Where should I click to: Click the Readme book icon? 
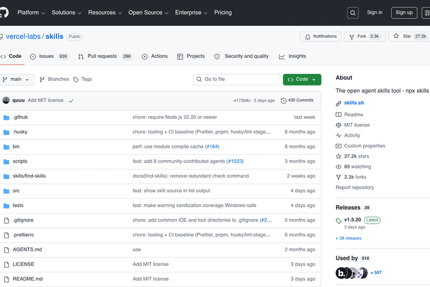tap(338, 115)
